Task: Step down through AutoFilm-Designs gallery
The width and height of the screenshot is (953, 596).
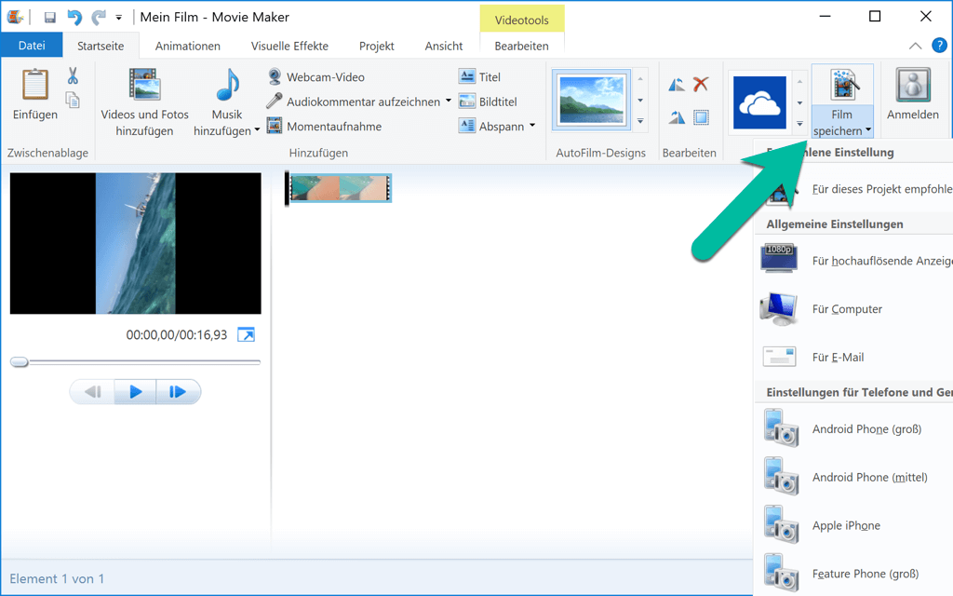Action: pos(640,101)
